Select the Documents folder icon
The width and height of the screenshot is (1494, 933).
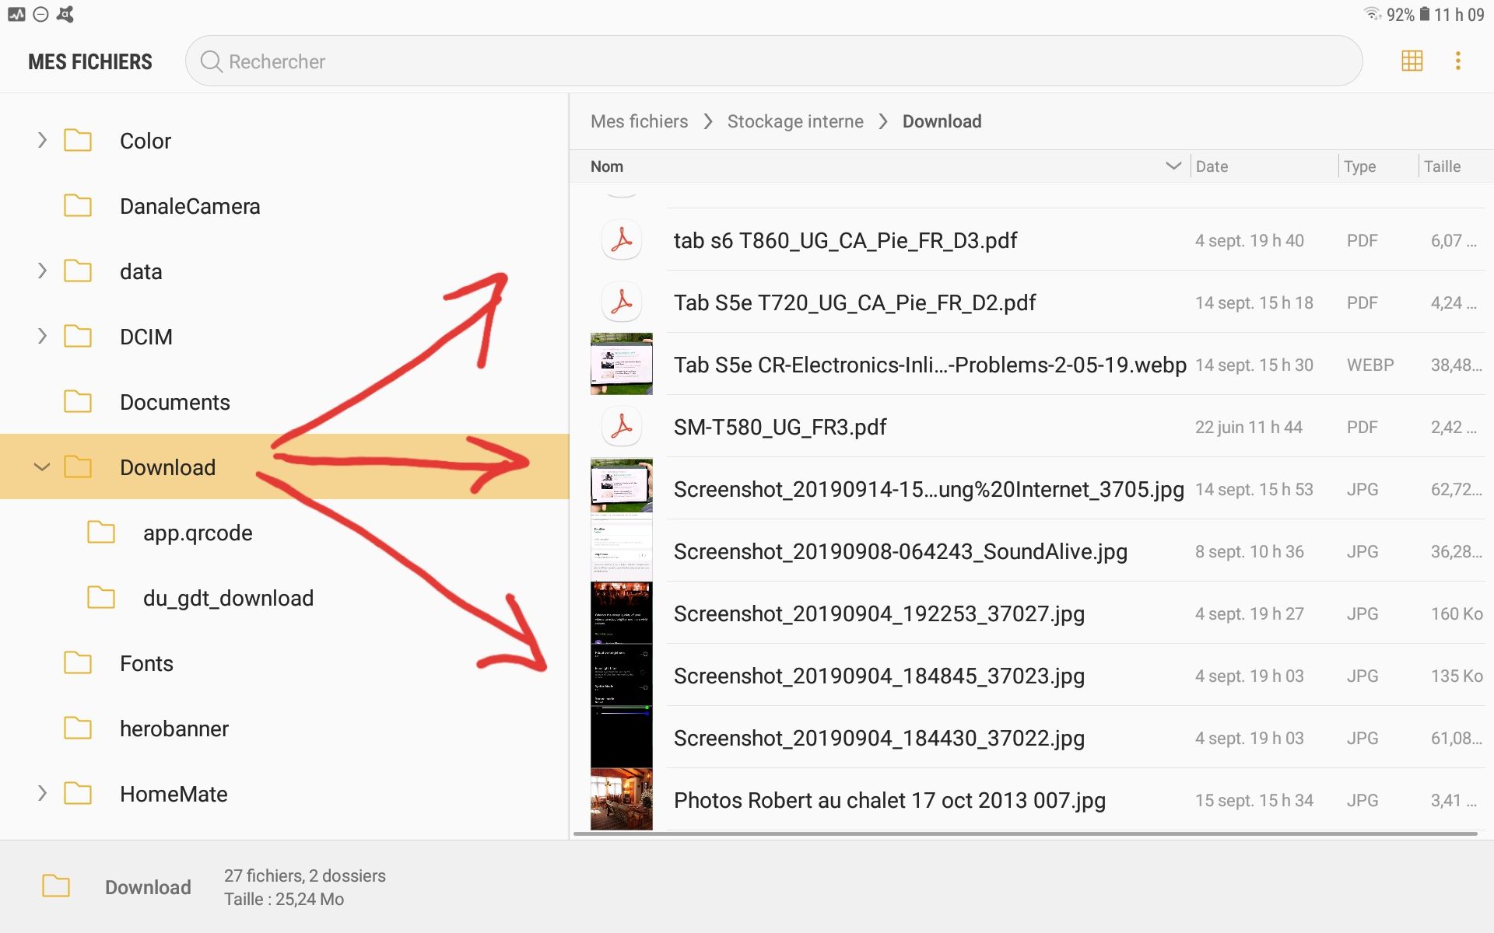[78, 401]
